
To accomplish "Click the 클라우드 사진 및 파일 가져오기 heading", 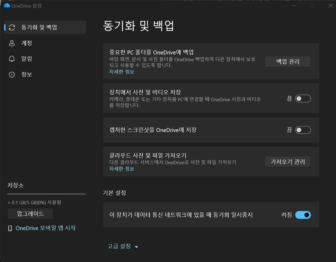I will tap(148, 155).
